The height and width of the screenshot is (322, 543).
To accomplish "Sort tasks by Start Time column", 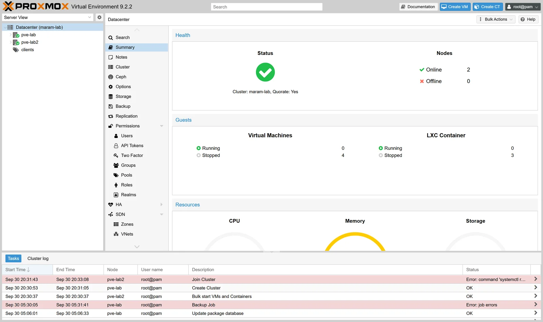I will (27, 270).
